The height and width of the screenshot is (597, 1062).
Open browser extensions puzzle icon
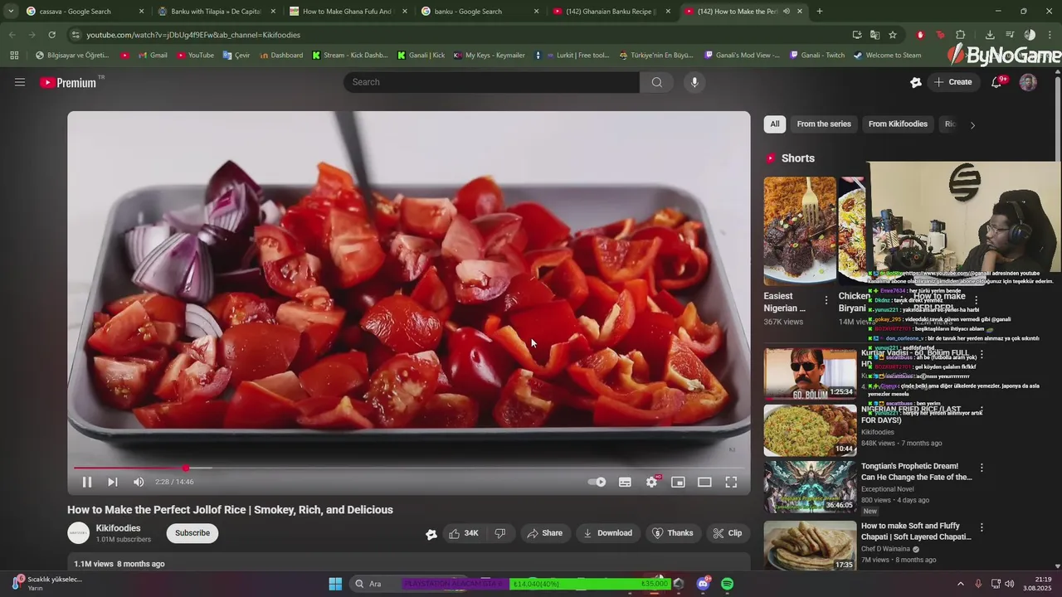[961, 35]
